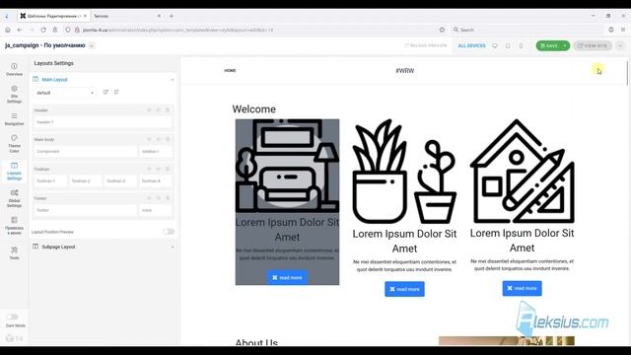Select the footer position block

click(86, 210)
